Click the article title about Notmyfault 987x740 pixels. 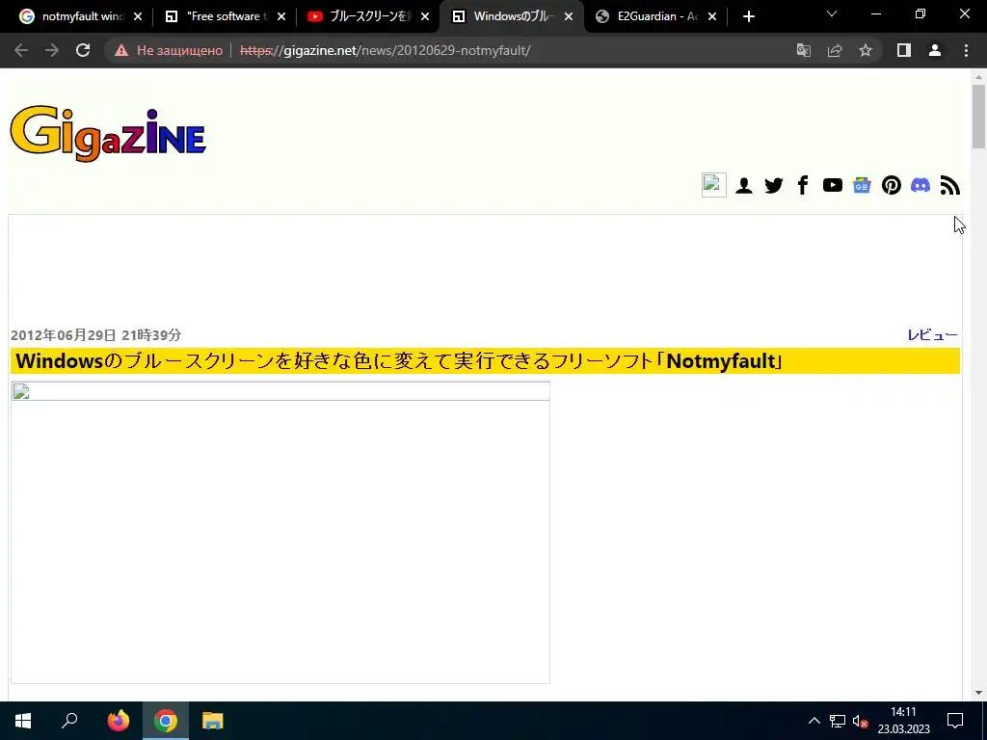399,361
